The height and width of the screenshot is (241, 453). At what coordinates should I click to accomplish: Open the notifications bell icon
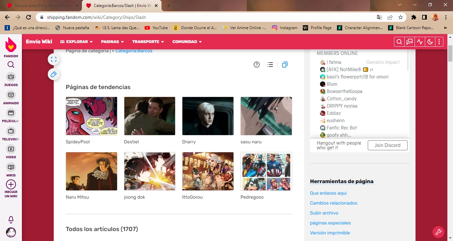11,219
